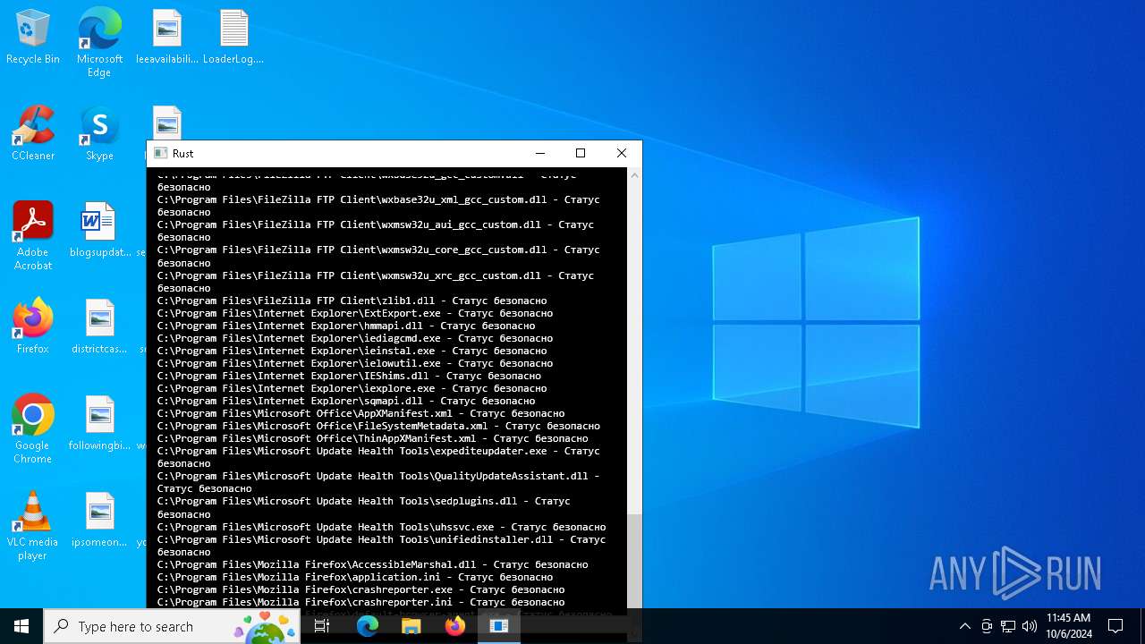Minimize the Rust console window
The image size is (1145, 644).
point(539,153)
